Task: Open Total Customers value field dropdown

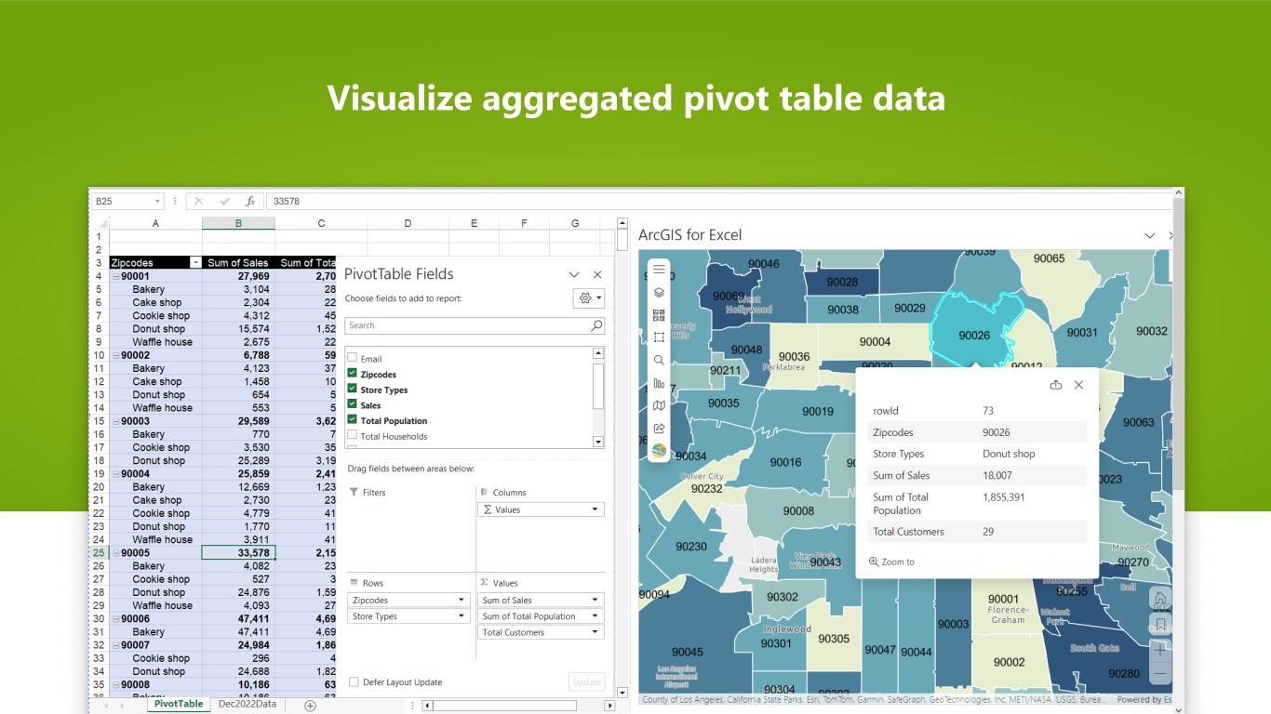Action: coord(595,632)
